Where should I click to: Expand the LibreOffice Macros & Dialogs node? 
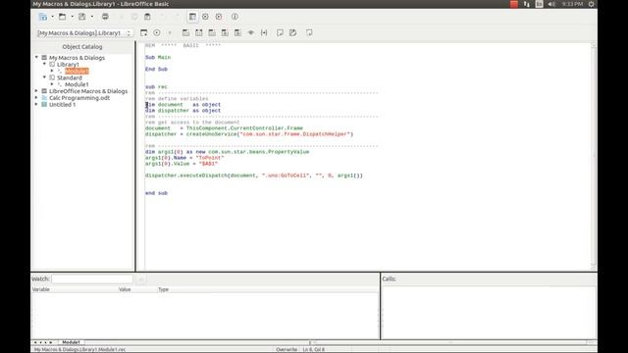tap(36, 91)
